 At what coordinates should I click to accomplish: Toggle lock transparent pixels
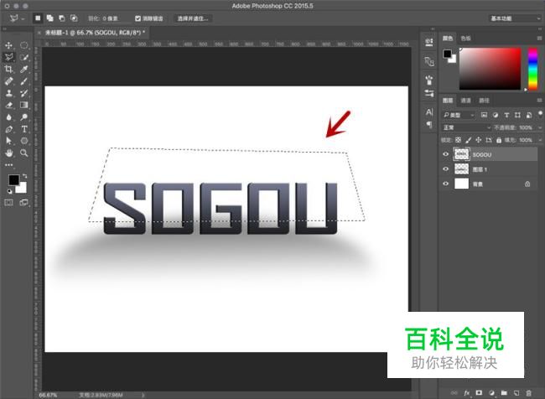click(x=458, y=140)
